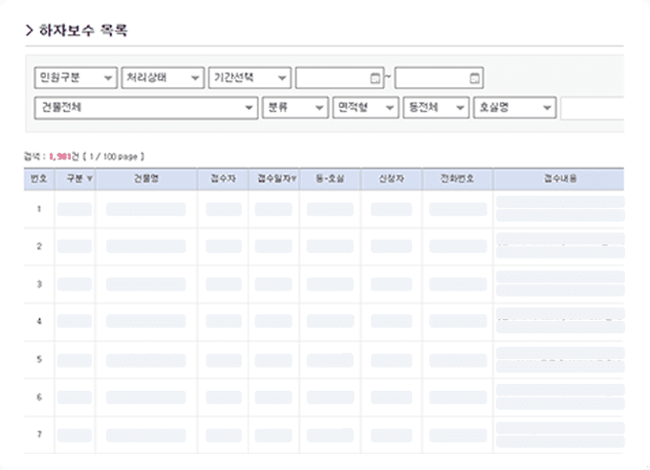
Task: Click sort arrow on 구분 column header
Action: tap(90, 179)
